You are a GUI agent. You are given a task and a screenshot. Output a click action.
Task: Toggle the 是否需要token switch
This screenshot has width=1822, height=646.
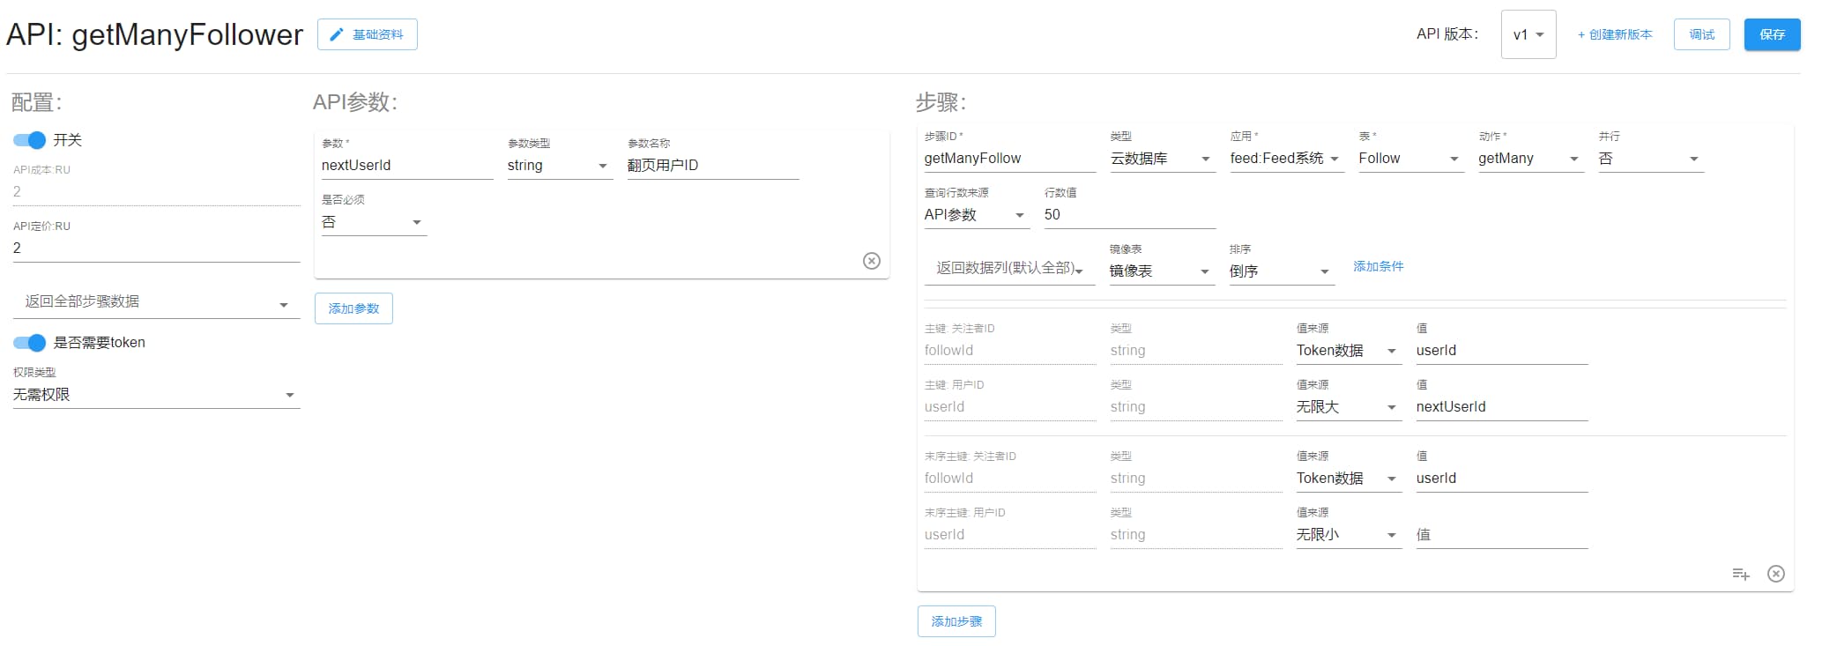point(29,343)
